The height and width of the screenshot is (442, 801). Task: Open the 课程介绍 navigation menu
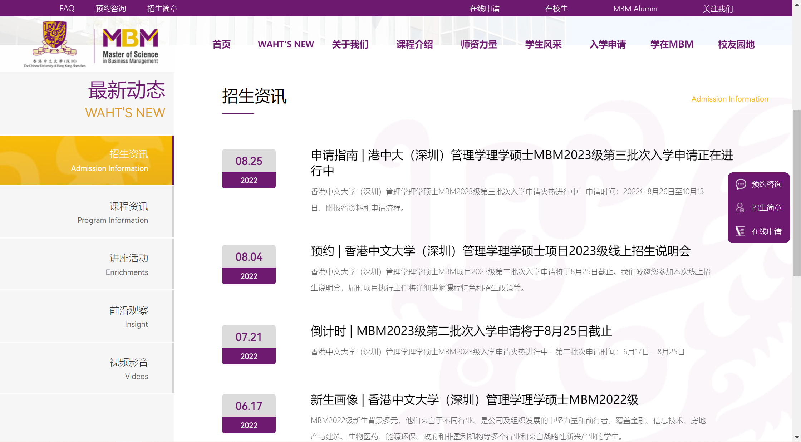(414, 44)
